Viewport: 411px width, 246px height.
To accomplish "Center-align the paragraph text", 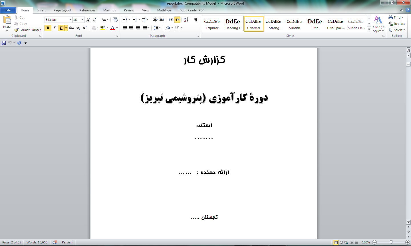I will (x=131, y=28).
